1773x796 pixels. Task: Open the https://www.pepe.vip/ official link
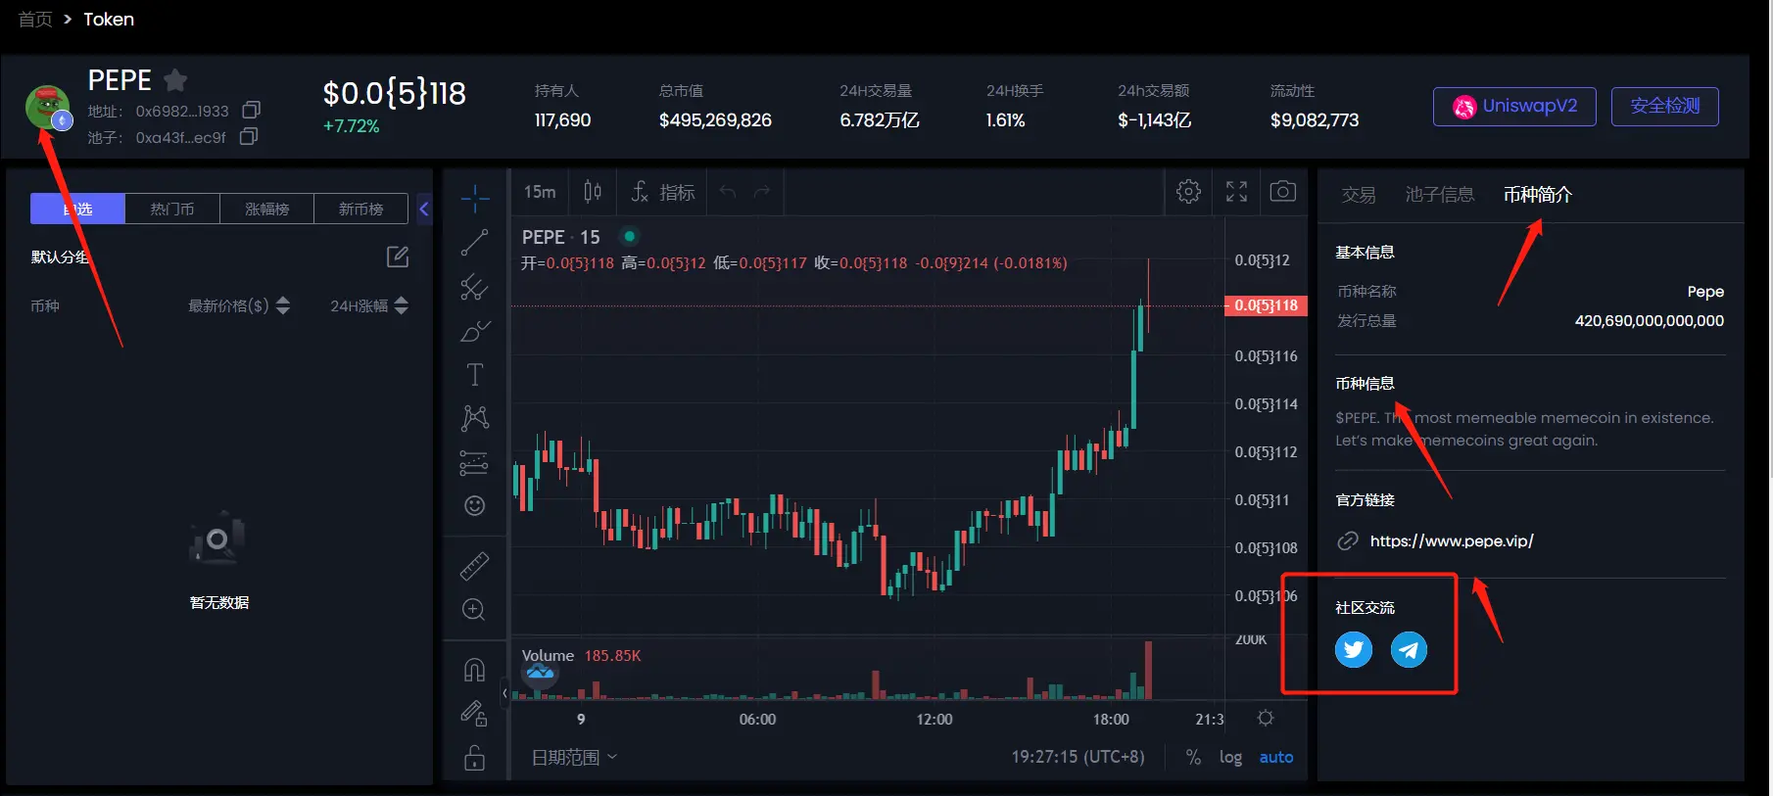pyautogui.click(x=1451, y=540)
